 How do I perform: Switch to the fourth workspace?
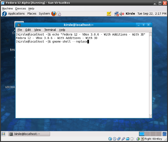[159, 134]
